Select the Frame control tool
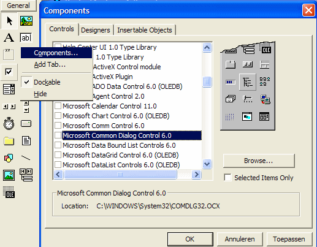The width and height of the screenshot is (317, 247). [9, 55]
